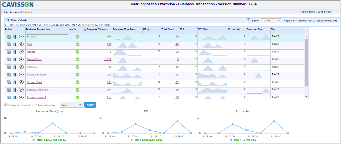The width and height of the screenshot is (341, 144).
Task: Click the table-clock icon in StoreusBrowse row
Action: (x=9, y=75)
